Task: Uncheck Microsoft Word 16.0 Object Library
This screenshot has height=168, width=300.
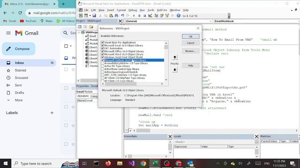Action: [103, 54]
